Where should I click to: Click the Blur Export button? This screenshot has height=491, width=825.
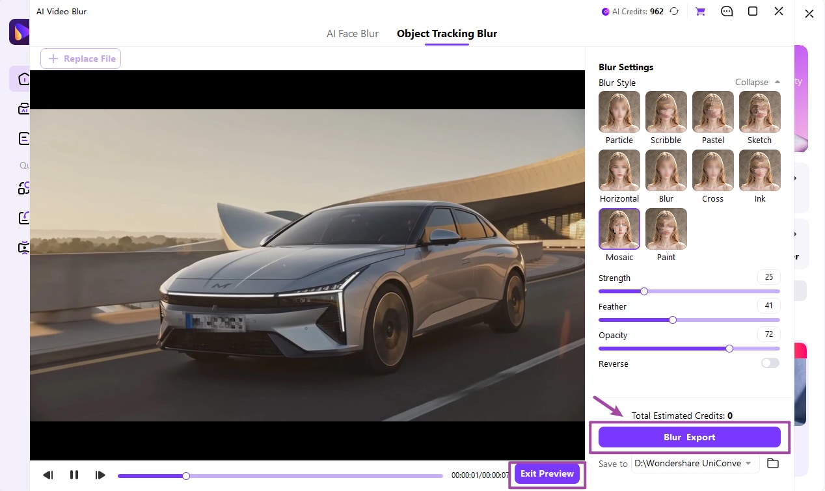coord(690,437)
